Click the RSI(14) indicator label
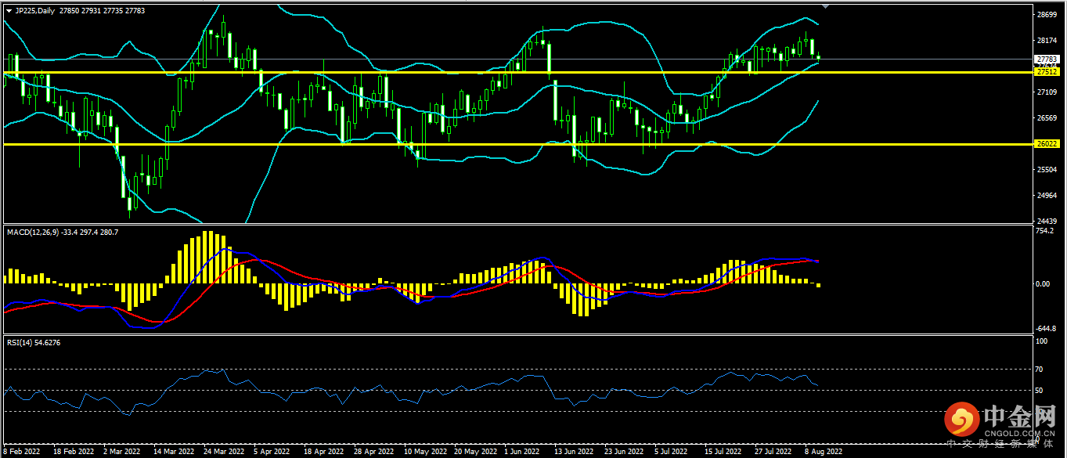This screenshot has height=458, width=1067. click(x=25, y=342)
